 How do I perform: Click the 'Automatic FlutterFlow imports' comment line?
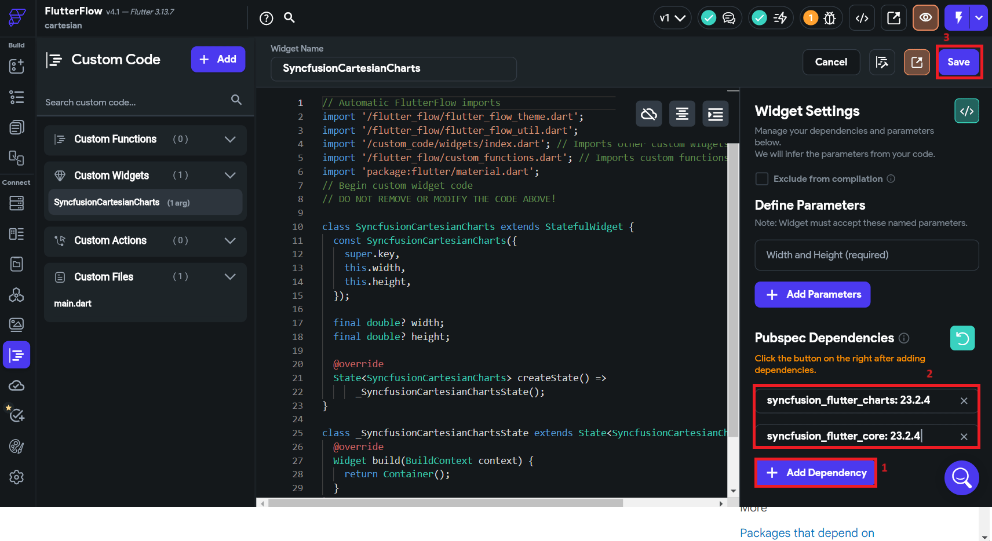click(411, 103)
